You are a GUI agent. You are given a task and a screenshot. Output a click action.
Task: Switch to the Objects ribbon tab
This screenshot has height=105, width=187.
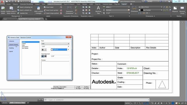tap(15, 4)
